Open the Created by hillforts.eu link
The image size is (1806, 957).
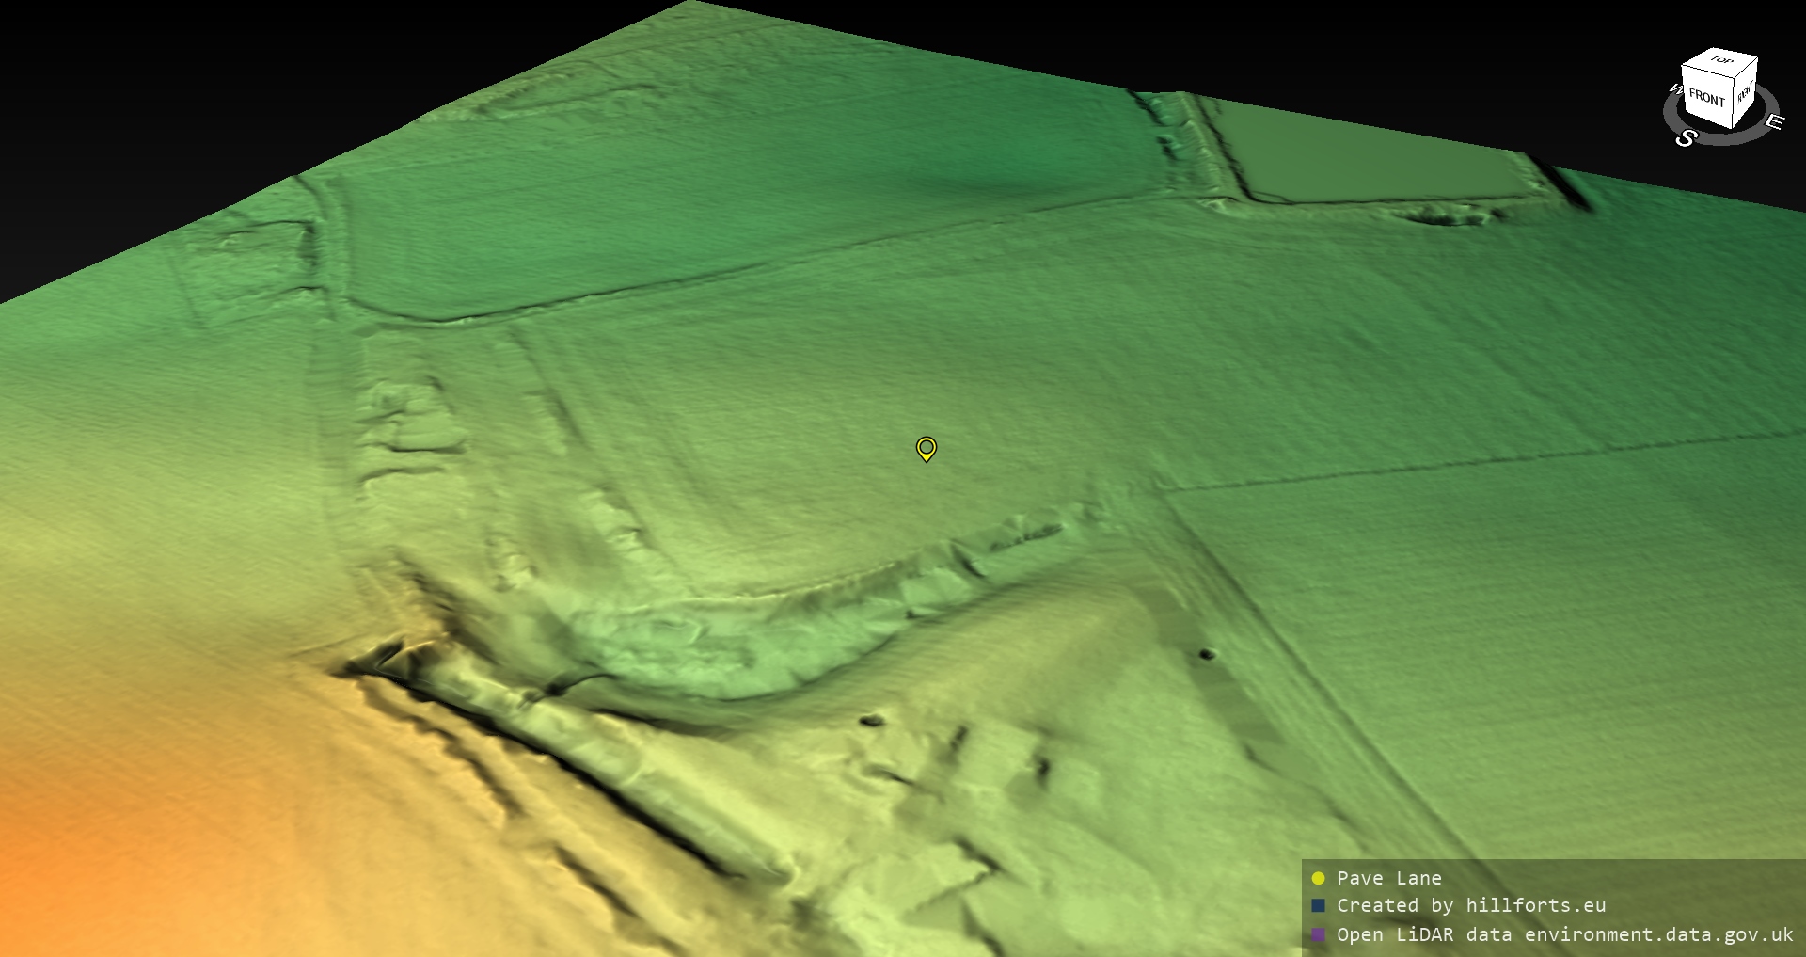click(1470, 905)
